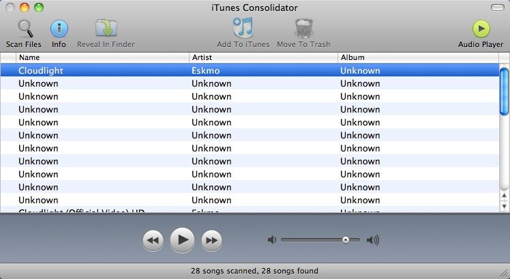The height and width of the screenshot is (279, 510).
Task: Start playback with the play button
Action: click(182, 240)
